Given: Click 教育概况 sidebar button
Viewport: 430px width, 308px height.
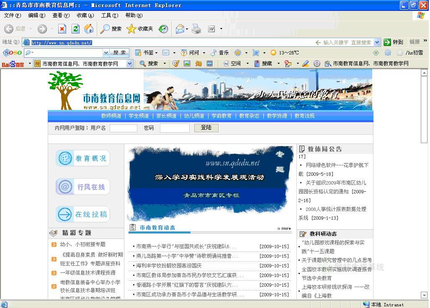Looking at the screenshot, I should (x=83, y=158).
